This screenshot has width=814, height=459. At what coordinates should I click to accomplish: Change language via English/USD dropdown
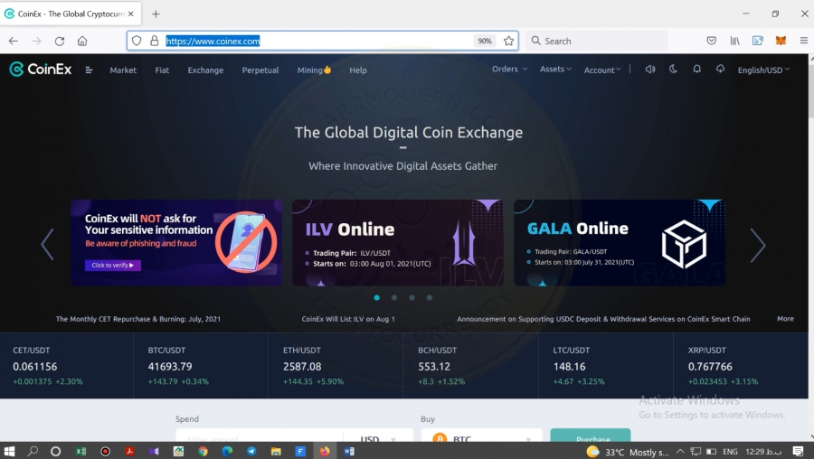(x=763, y=70)
